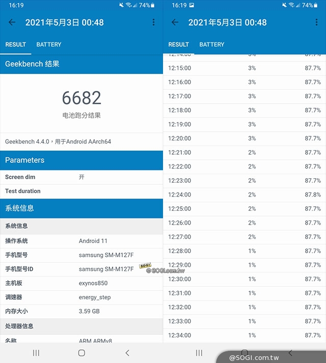Tap the 12:20:00 battery log row

(x=244, y=138)
